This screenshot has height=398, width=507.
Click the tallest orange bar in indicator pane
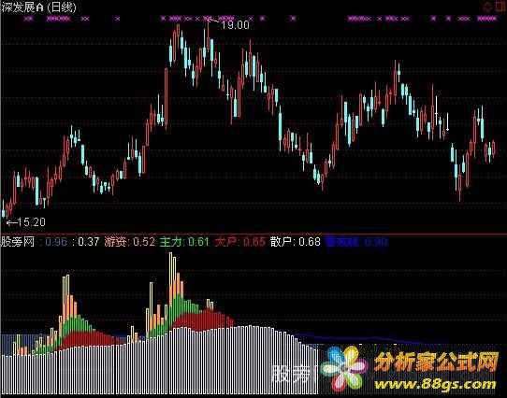coord(171,278)
